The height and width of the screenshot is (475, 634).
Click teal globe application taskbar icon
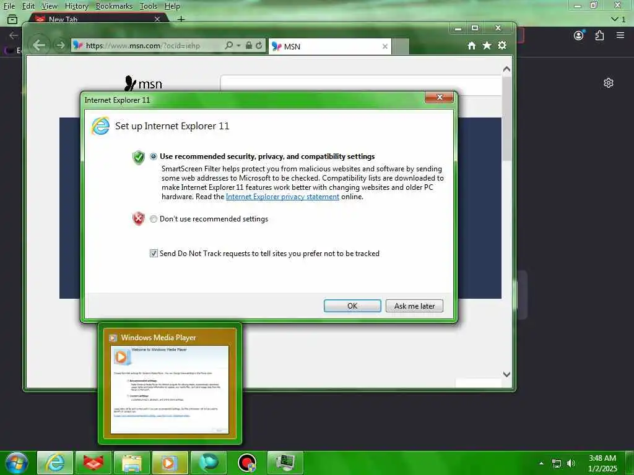[208, 463]
